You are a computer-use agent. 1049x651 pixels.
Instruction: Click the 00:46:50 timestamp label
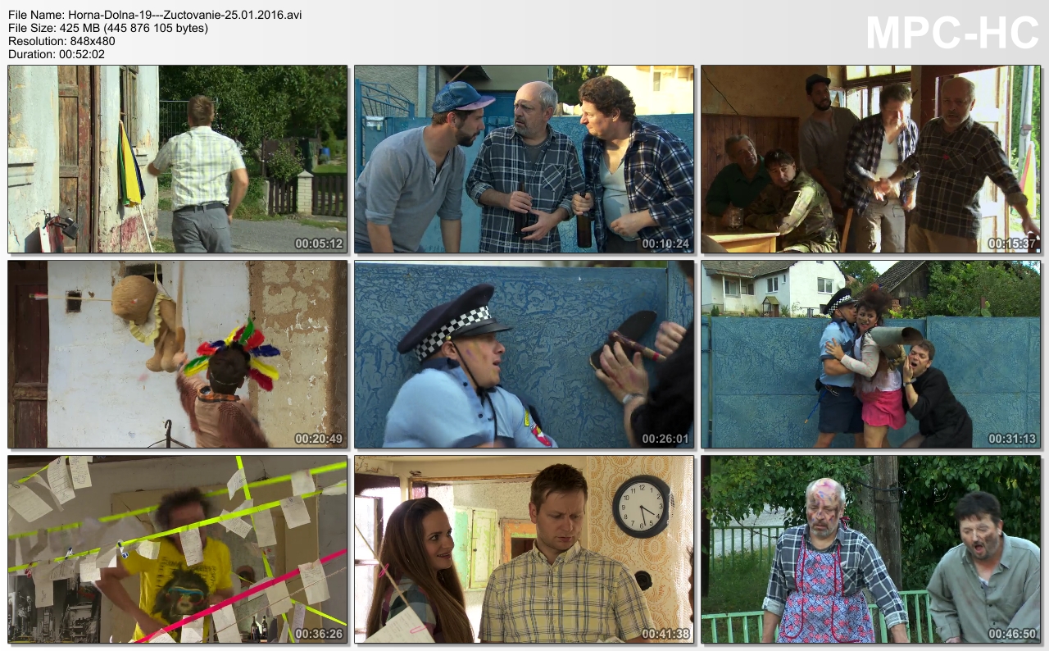(1012, 634)
